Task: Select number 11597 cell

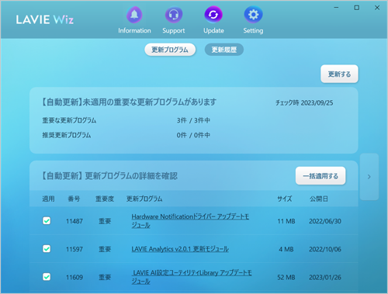Action: [74, 249]
